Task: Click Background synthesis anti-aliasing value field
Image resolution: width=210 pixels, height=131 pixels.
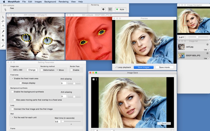Action: pos(64,96)
